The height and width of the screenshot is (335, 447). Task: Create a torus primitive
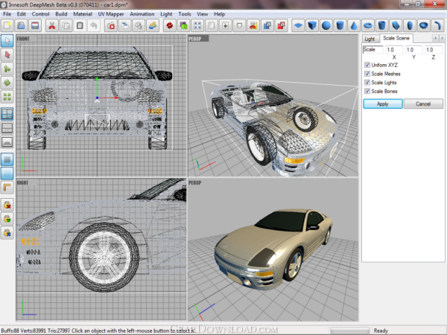point(368,25)
